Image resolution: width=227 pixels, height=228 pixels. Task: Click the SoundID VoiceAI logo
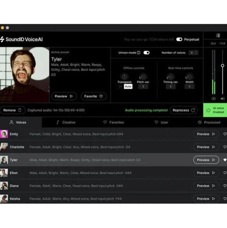21,39
